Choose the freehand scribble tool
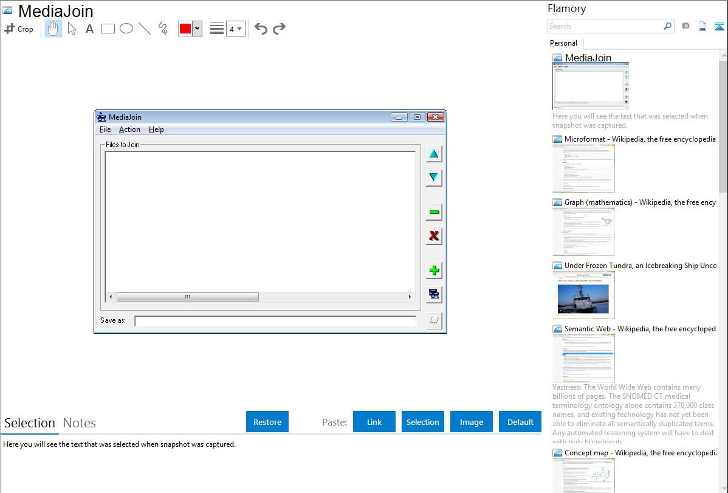Viewport: 728px width, 493px height. click(163, 29)
